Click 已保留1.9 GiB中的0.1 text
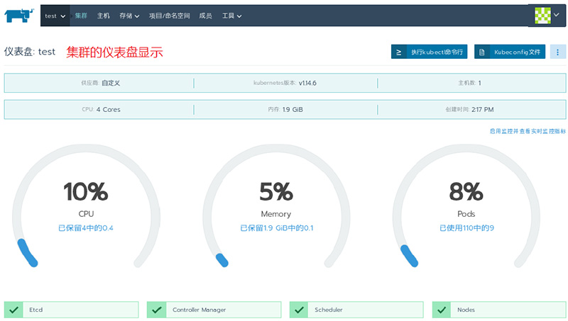This screenshot has height=321, width=568. click(277, 228)
